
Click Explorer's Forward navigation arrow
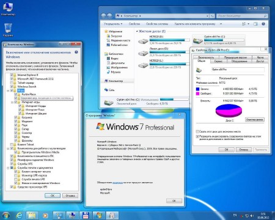point(109,16)
